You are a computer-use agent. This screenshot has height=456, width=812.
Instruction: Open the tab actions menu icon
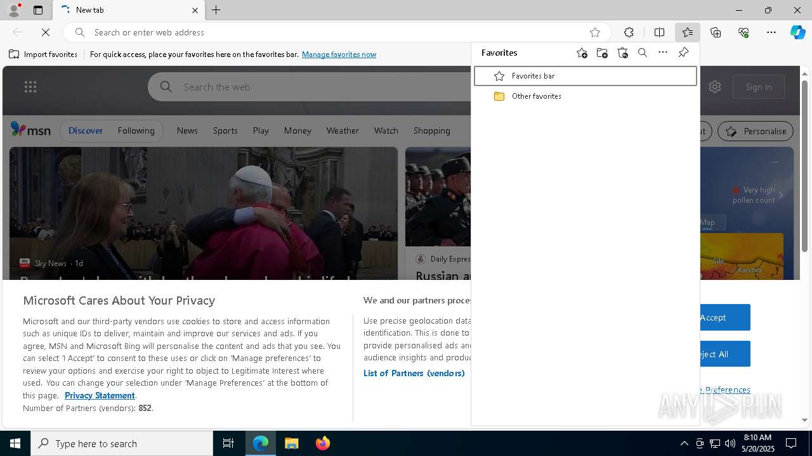pos(38,10)
